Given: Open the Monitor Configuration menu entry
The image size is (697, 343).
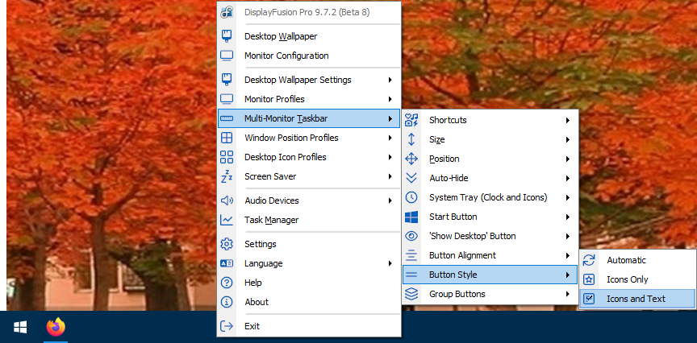Looking at the screenshot, I should pos(286,56).
